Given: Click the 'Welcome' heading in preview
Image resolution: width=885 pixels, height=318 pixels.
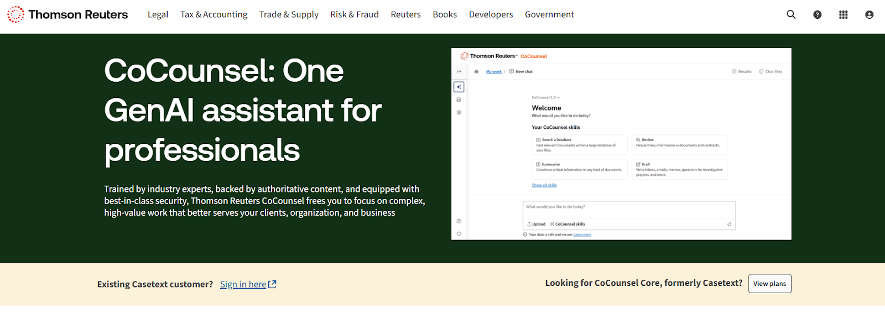Looking at the screenshot, I should [546, 108].
